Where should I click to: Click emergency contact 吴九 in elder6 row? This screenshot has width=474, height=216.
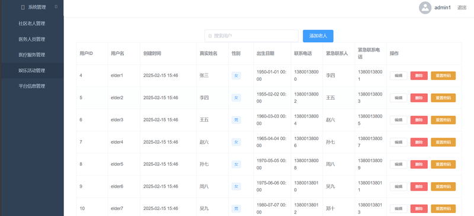[x=331, y=186]
